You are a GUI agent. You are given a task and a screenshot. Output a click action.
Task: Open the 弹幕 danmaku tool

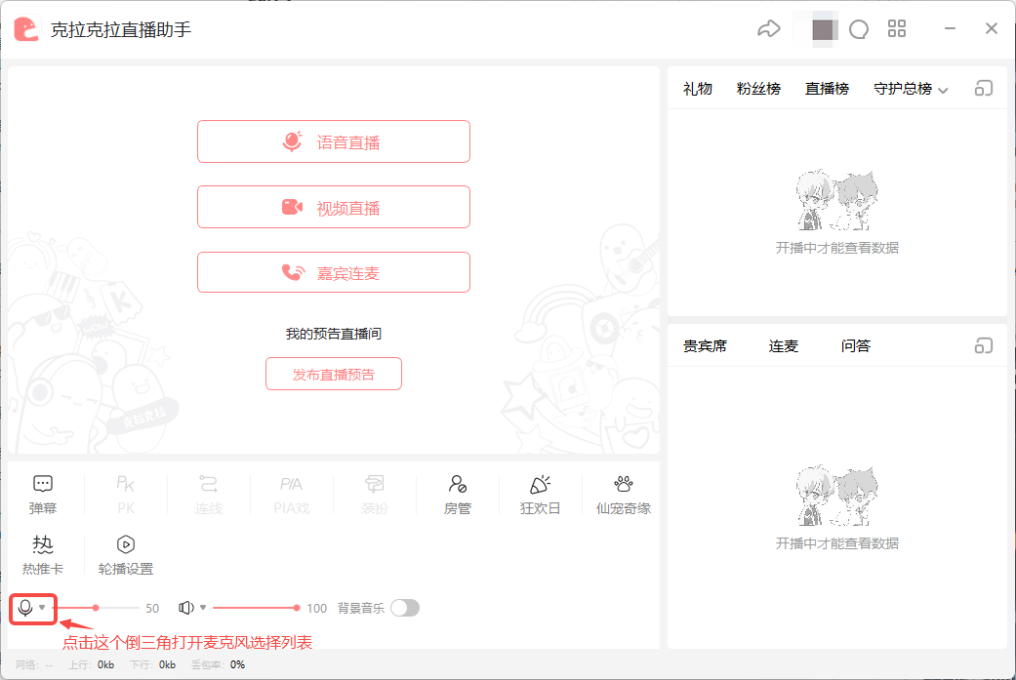[x=43, y=495]
